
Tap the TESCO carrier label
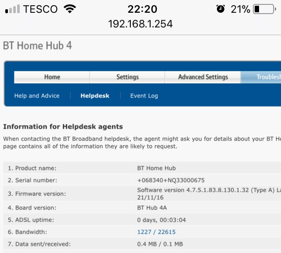pyautogui.click(x=40, y=9)
